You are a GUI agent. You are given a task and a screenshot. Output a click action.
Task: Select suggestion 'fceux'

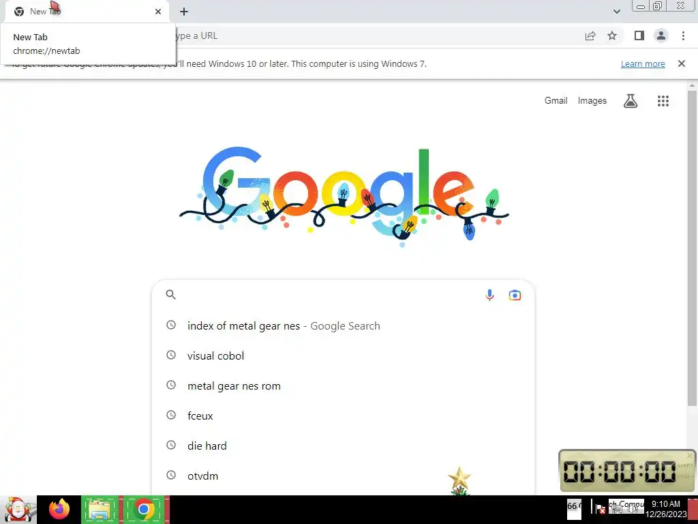343,416
